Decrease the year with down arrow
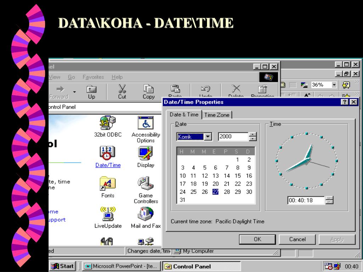This screenshot has height=272, width=363. pos(253,138)
